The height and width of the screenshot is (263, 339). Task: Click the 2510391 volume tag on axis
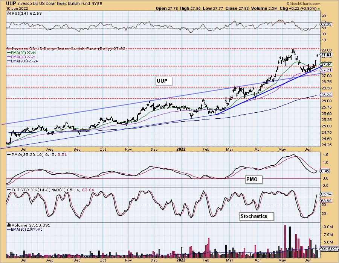tap(329, 249)
